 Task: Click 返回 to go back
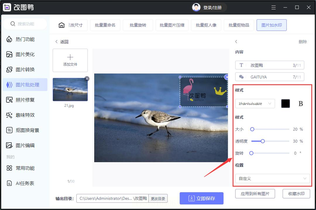tap(62, 42)
